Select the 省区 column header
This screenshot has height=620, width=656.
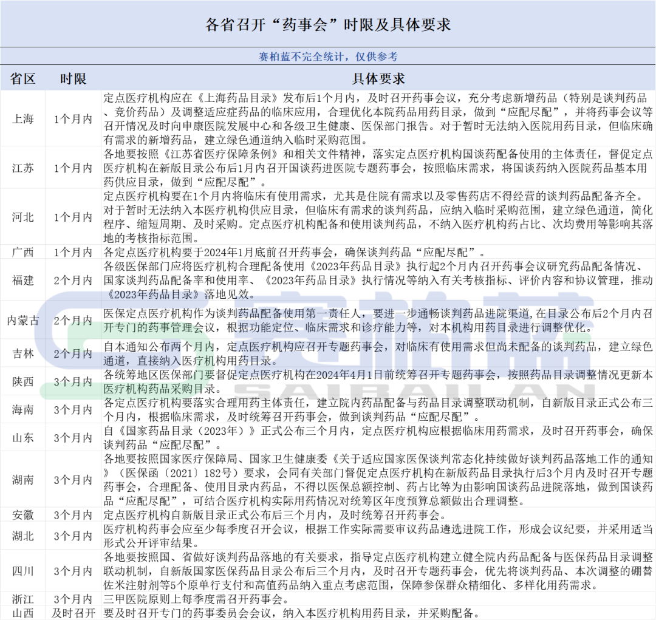(x=23, y=79)
